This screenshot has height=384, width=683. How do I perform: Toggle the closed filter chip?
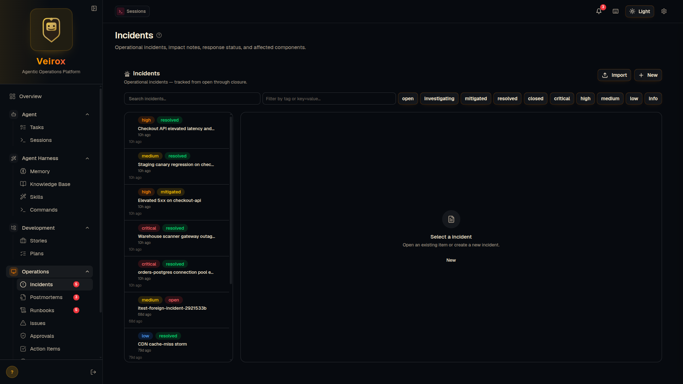[x=535, y=98]
